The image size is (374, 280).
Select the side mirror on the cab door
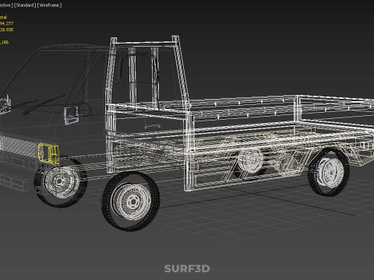tap(72, 115)
